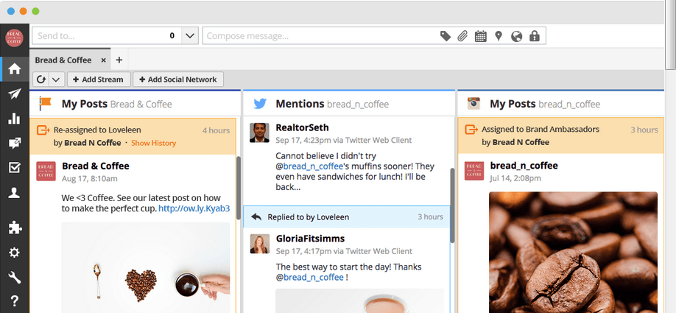Add location with the pin icon
The width and height of the screenshot is (676, 313).
499,36
